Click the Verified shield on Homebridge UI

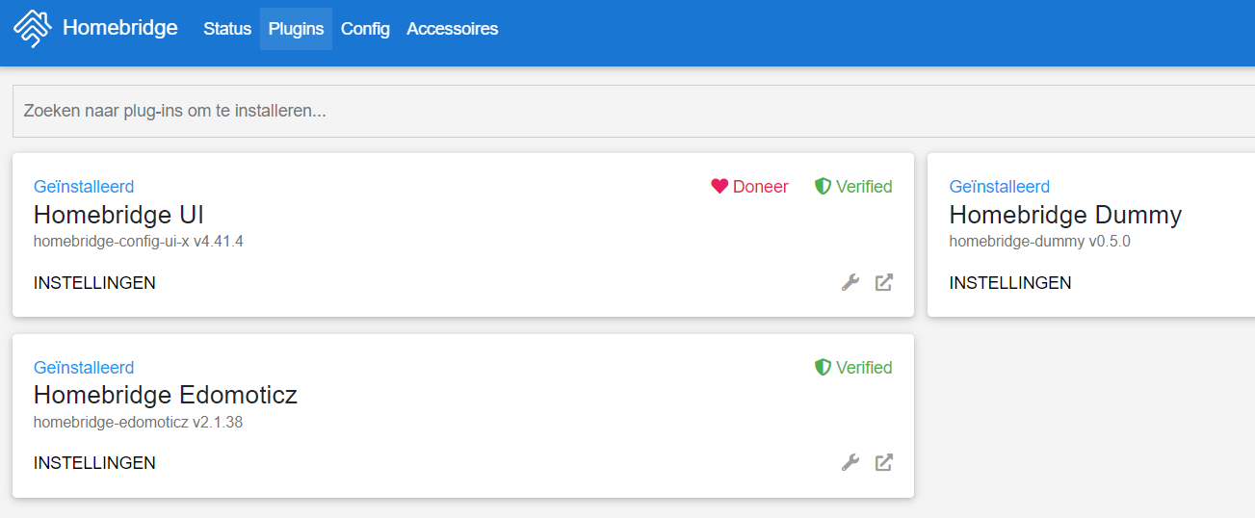(x=823, y=186)
